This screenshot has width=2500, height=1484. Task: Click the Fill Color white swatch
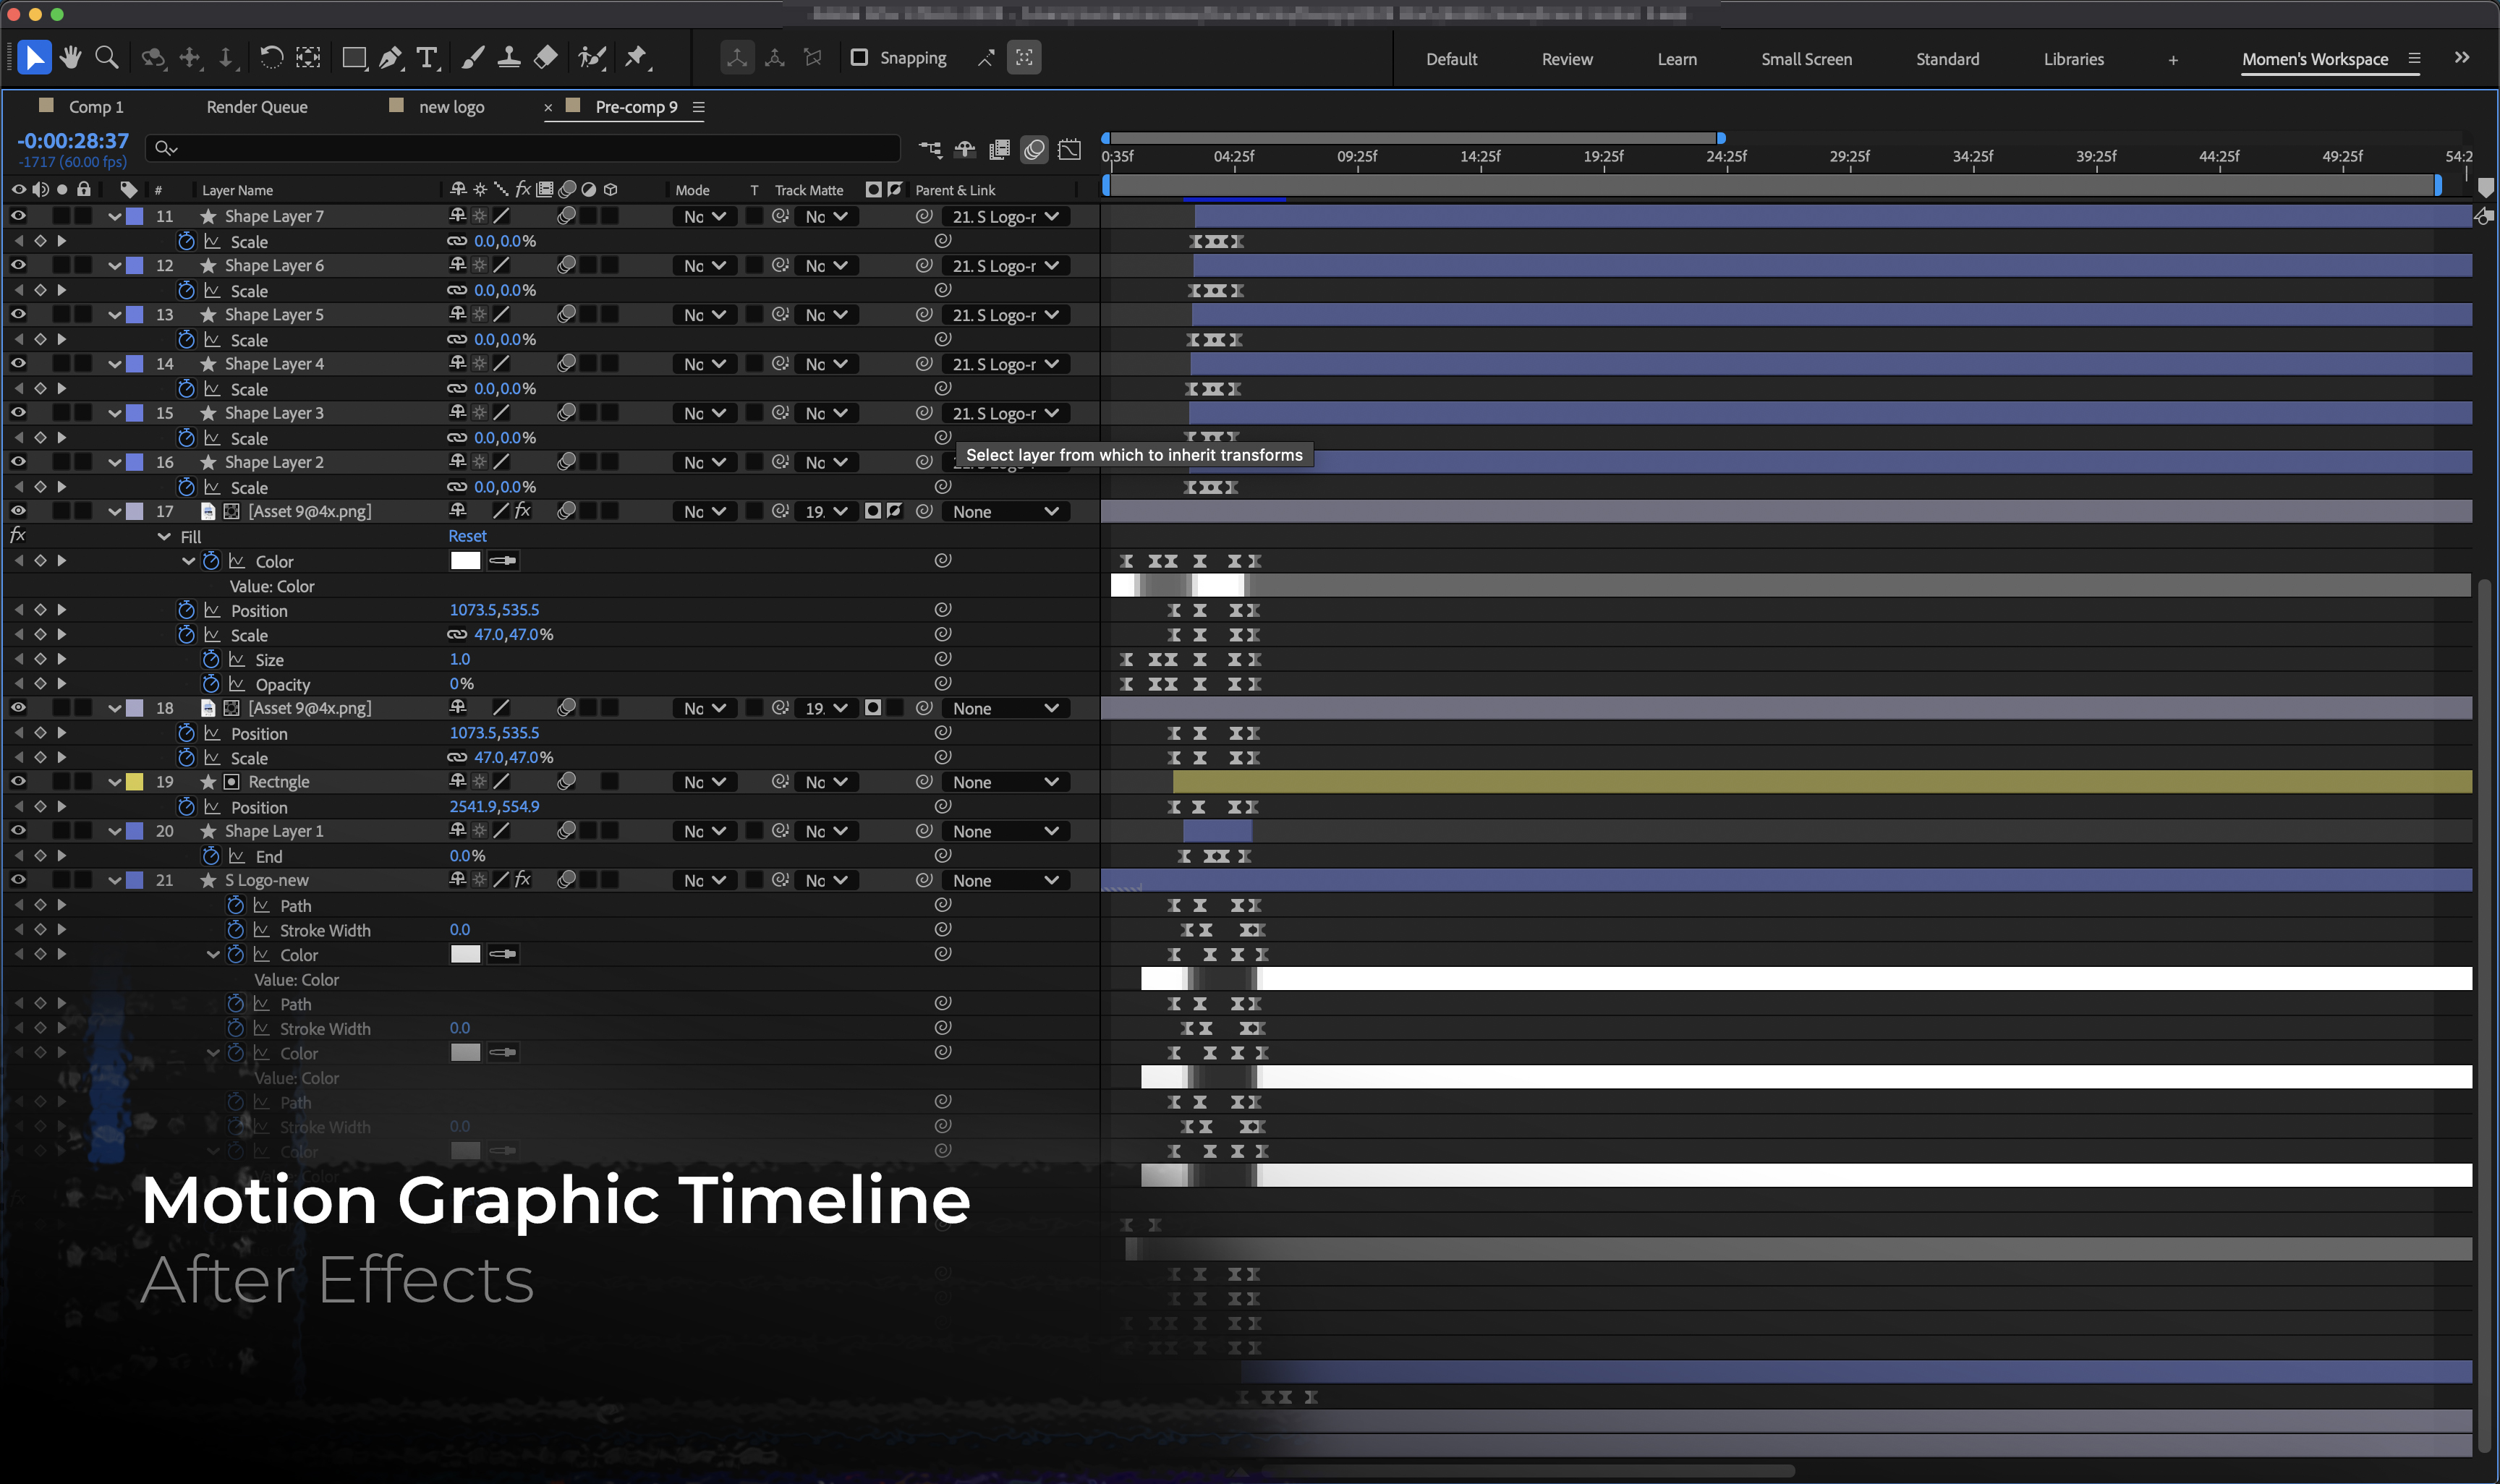pyautogui.click(x=465, y=561)
